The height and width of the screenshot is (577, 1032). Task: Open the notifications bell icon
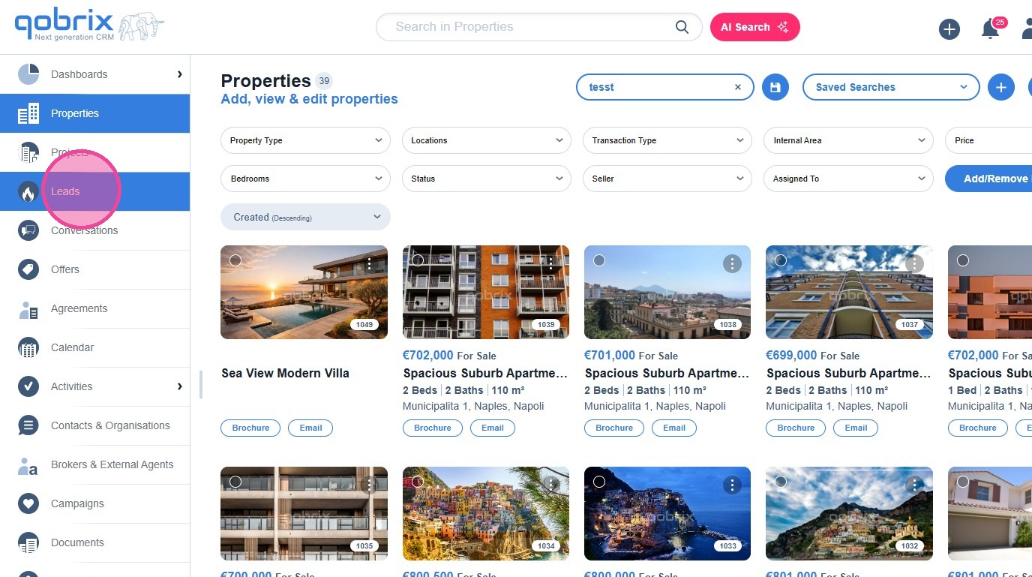tap(990, 29)
